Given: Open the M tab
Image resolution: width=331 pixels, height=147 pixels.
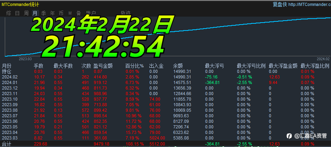Looking at the screenshot, I should (x=70, y=13).
